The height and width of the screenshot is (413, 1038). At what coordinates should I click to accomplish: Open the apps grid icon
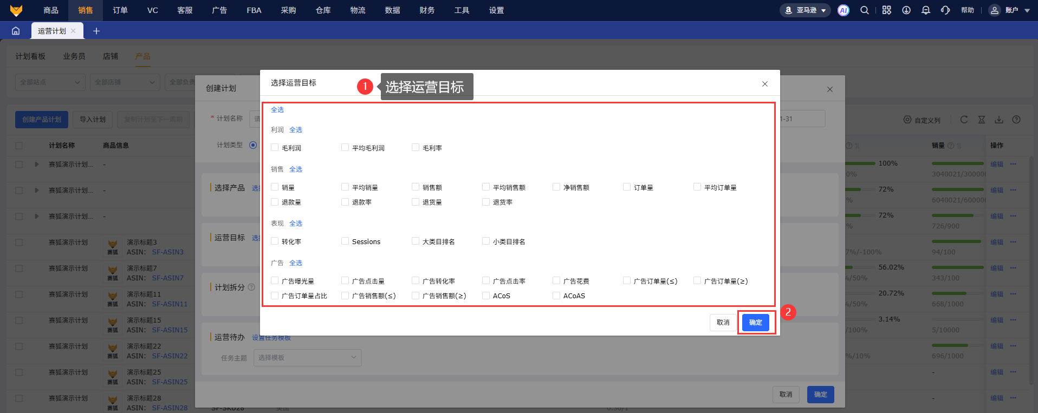click(886, 10)
